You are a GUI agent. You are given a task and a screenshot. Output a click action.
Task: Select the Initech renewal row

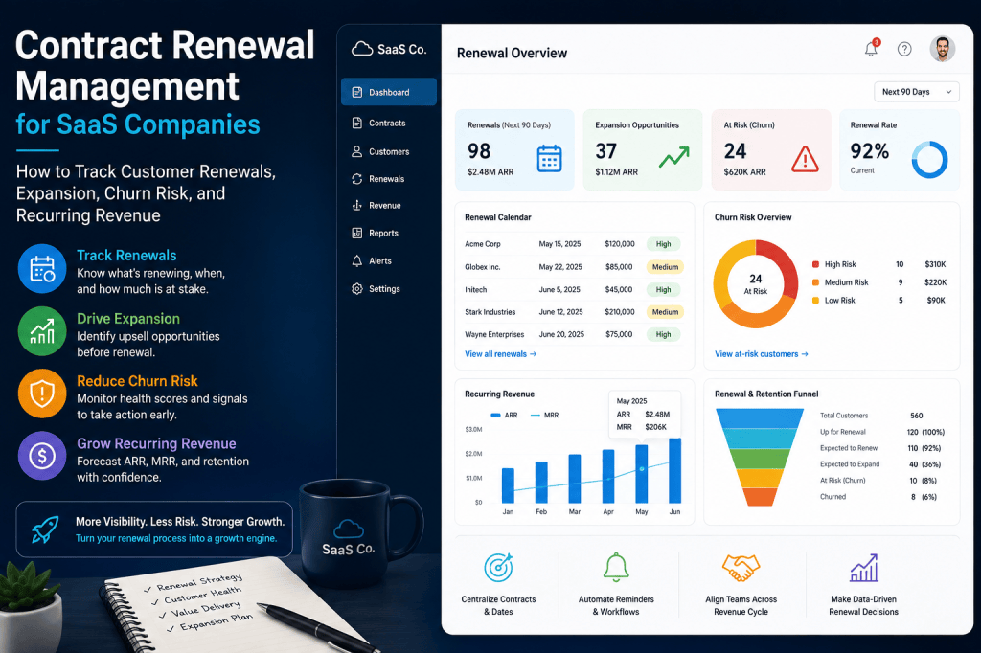tap(574, 289)
